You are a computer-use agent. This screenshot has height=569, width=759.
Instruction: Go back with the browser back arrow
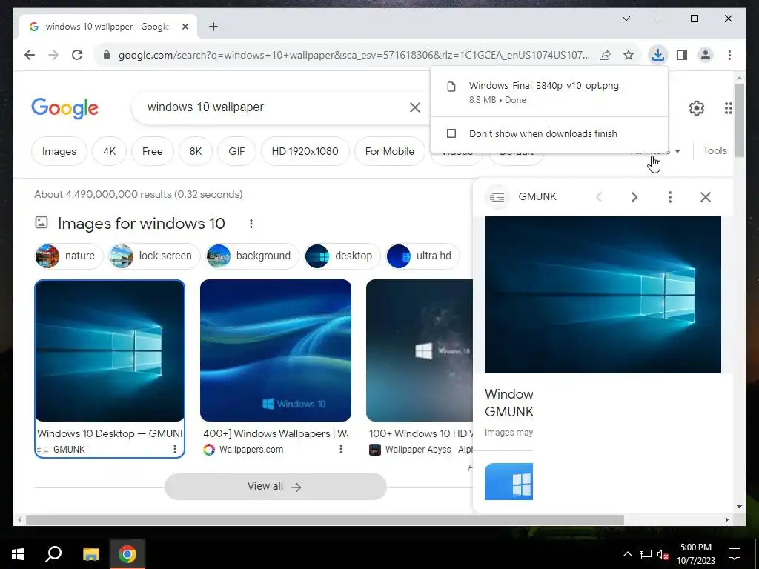pos(30,55)
